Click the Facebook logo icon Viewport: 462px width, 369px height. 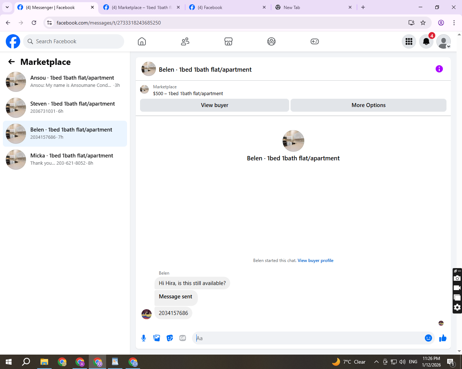pos(13,41)
